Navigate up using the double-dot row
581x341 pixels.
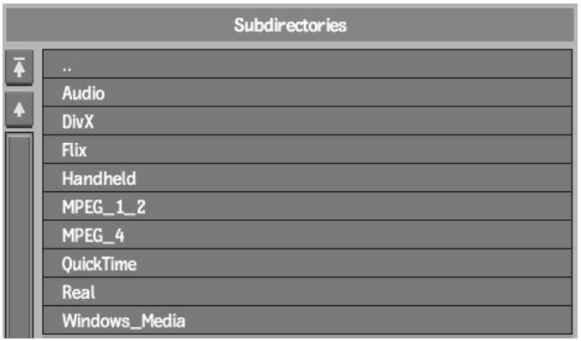coord(307,63)
